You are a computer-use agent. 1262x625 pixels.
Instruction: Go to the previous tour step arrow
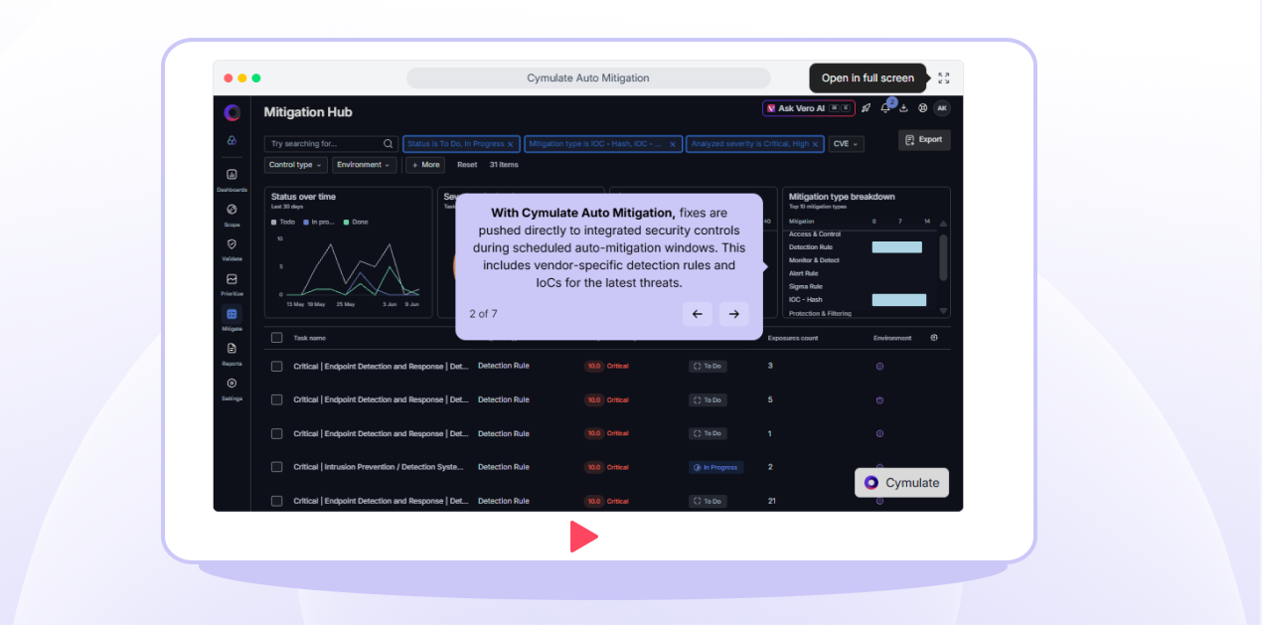click(x=697, y=314)
